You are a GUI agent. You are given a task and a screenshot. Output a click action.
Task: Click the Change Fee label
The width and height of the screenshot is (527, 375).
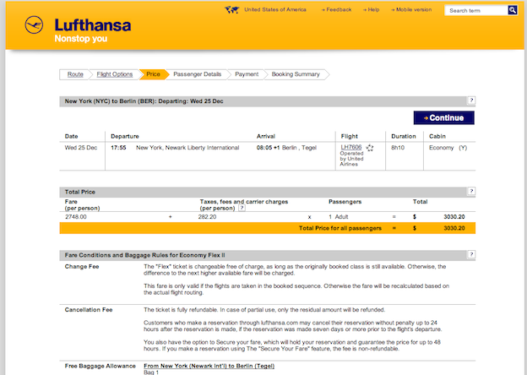[x=82, y=266]
